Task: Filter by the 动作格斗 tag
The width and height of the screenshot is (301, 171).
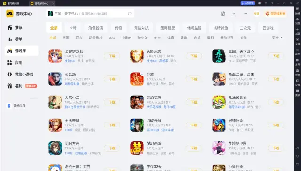Action: pos(95,37)
